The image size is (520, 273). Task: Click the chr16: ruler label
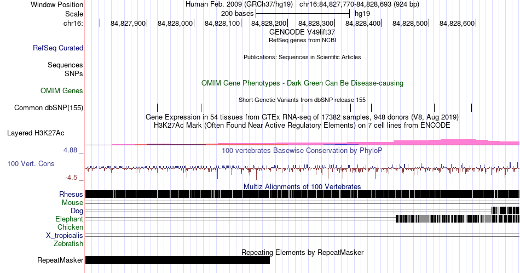(73, 23)
